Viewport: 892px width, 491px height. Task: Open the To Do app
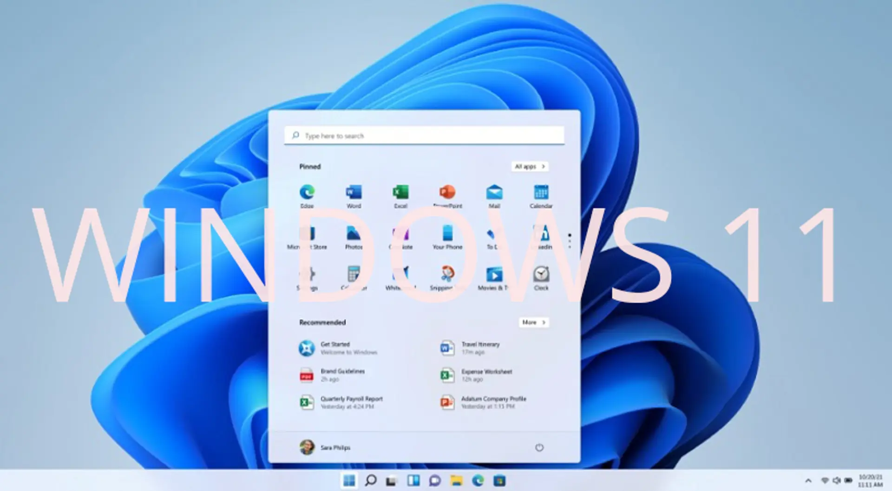click(494, 237)
